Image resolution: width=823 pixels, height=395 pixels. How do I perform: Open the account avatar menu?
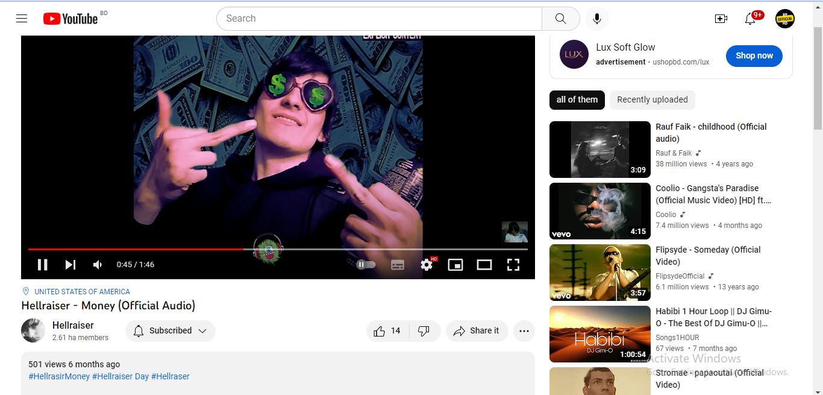[785, 19]
